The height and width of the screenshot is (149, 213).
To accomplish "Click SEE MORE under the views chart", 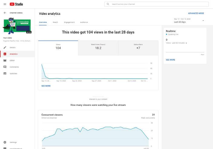I will click(x=46, y=86).
